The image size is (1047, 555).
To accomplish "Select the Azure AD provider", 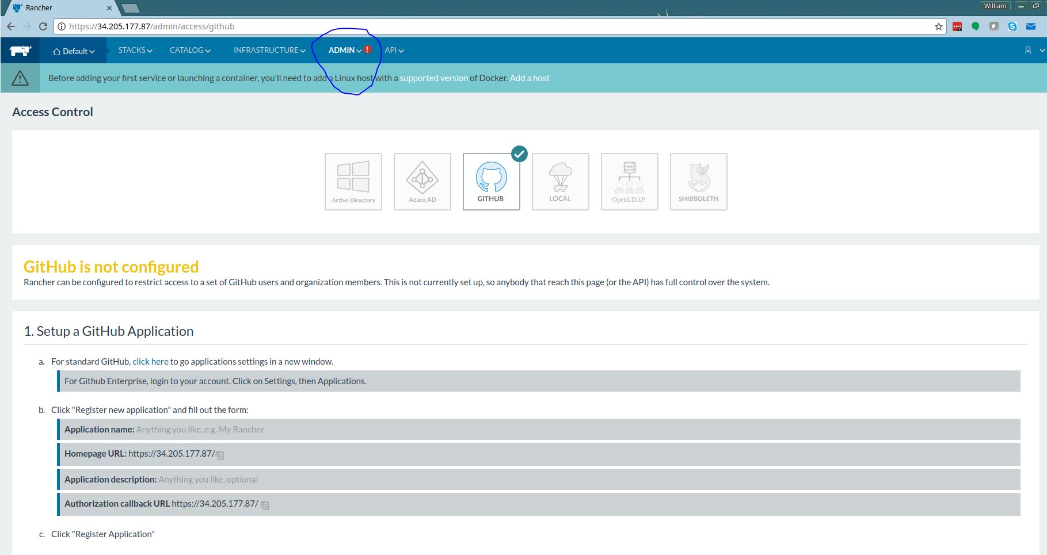I will tap(422, 182).
